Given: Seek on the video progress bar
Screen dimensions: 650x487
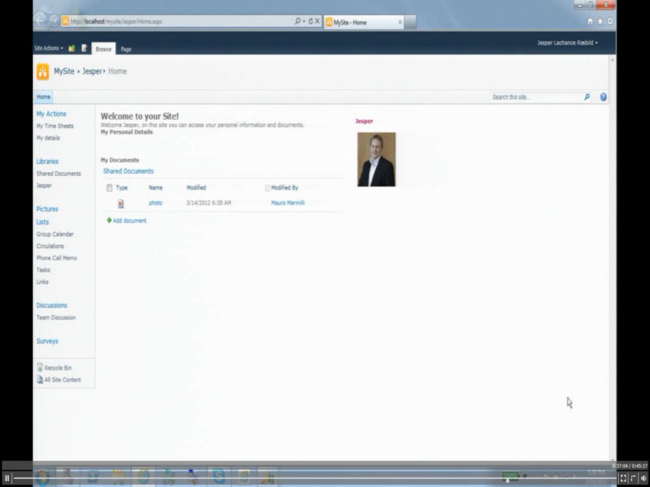Looking at the screenshot, I should coord(313,478).
